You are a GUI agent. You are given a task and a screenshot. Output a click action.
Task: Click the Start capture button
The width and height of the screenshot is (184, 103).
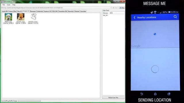(116, 8)
